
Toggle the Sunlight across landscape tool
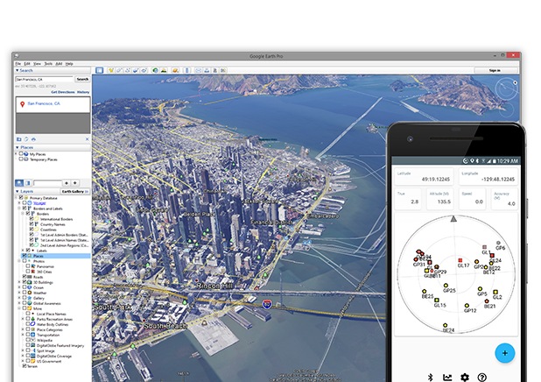[x=164, y=70]
